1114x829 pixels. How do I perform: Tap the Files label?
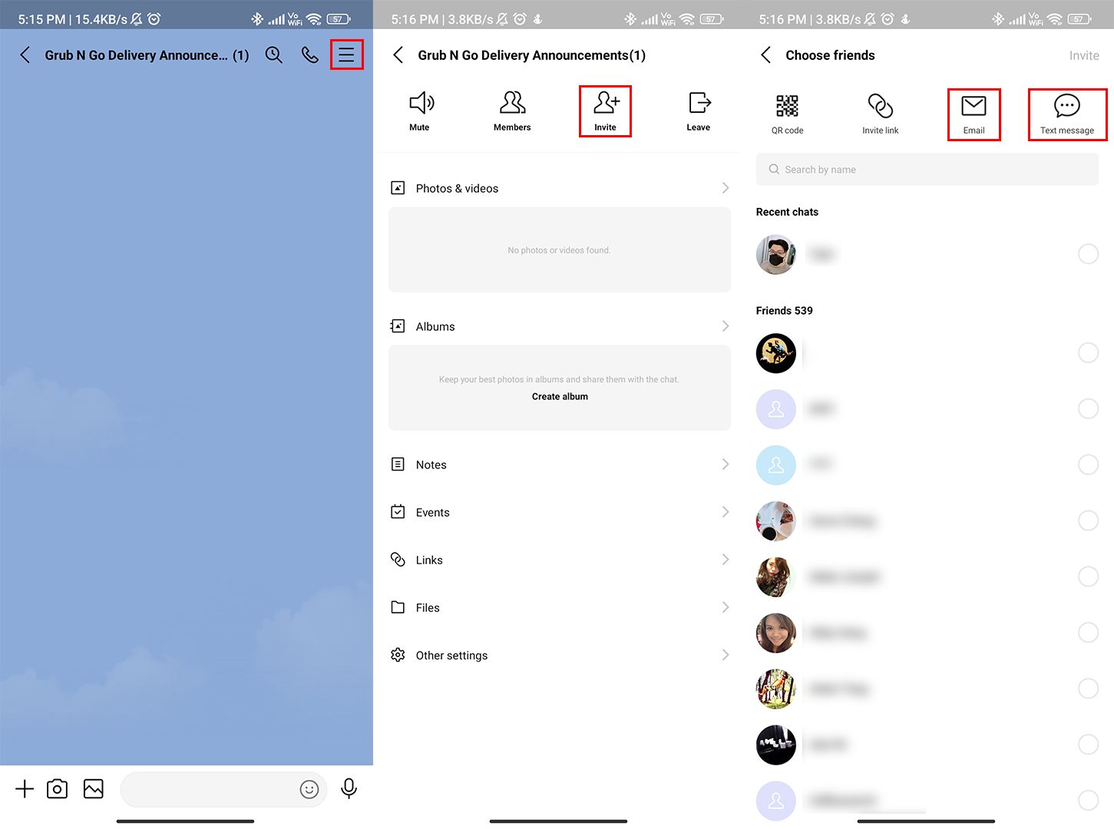coord(428,607)
